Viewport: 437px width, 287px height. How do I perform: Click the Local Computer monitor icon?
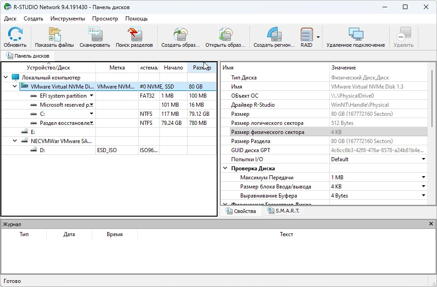[x=15, y=78]
